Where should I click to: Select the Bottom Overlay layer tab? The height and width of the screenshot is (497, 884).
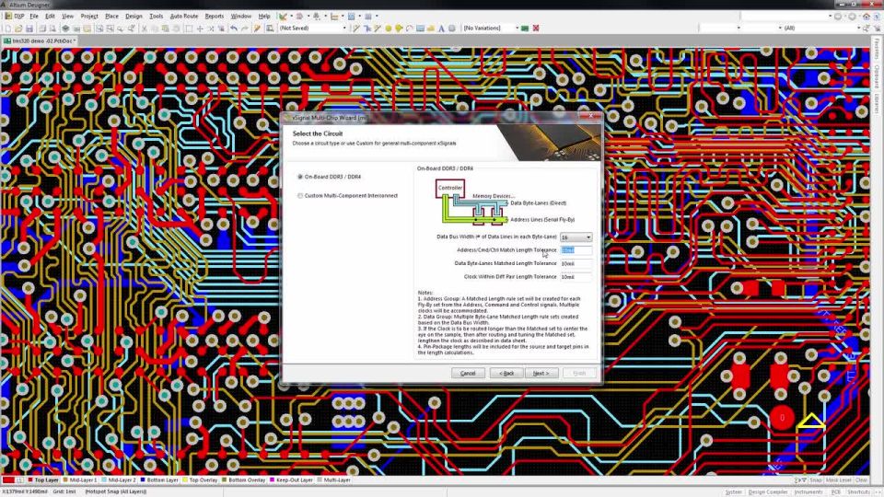coord(243,480)
